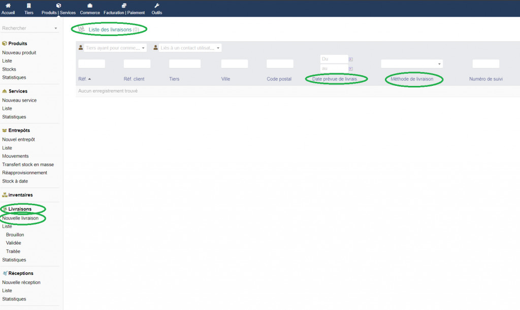This screenshot has height=310, width=520.
Task: Select Tiers menu label in top bar
Action: pos(29,13)
